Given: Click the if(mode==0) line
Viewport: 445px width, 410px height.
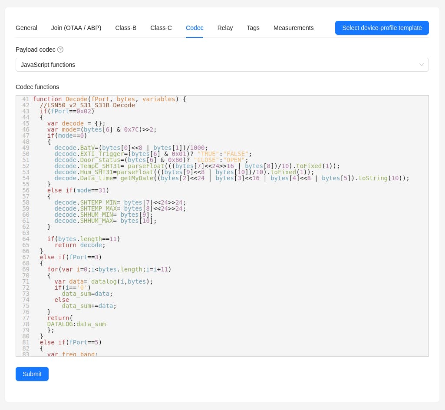Looking at the screenshot, I should tap(67, 136).
